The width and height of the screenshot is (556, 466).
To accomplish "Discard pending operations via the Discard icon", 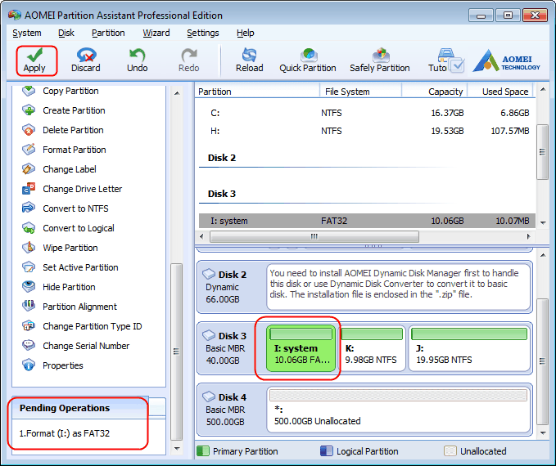I will (x=86, y=60).
